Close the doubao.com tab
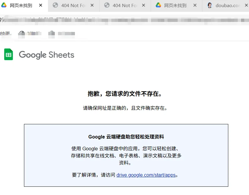 pyautogui.click(x=246, y=5)
